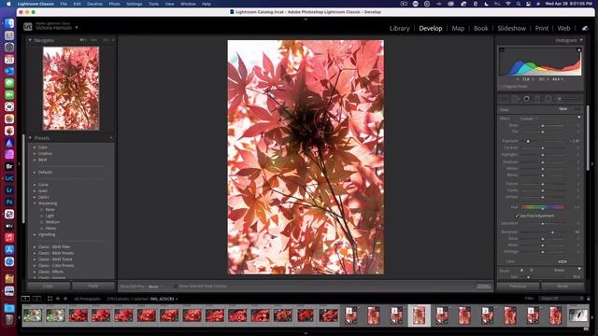Click the Reset button
The width and height of the screenshot is (598, 336).
point(562,286)
